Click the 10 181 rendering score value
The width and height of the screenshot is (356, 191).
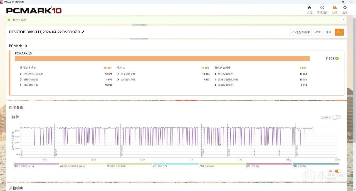coord(303,80)
